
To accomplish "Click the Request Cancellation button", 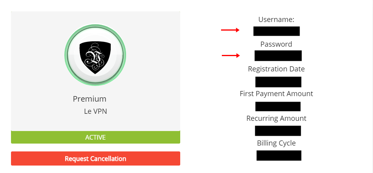I will 95,158.
